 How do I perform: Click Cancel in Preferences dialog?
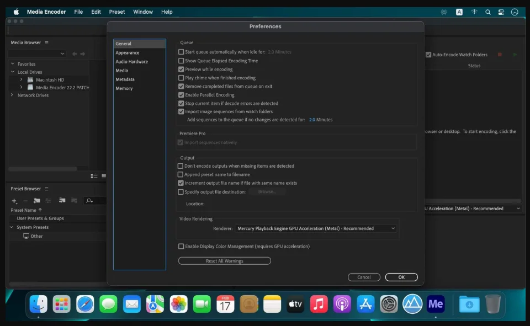(x=364, y=277)
